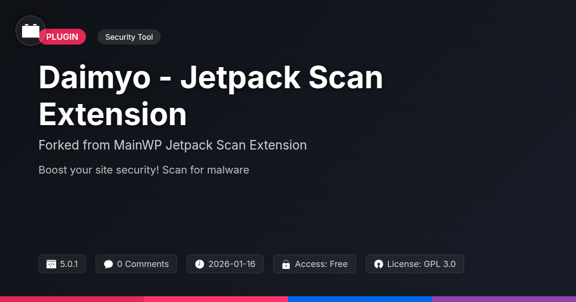Image resolution: width=576 pixels, height=302 pixels.
Task: Click the plugin brick icon in circle
Action: coord(31,31)
